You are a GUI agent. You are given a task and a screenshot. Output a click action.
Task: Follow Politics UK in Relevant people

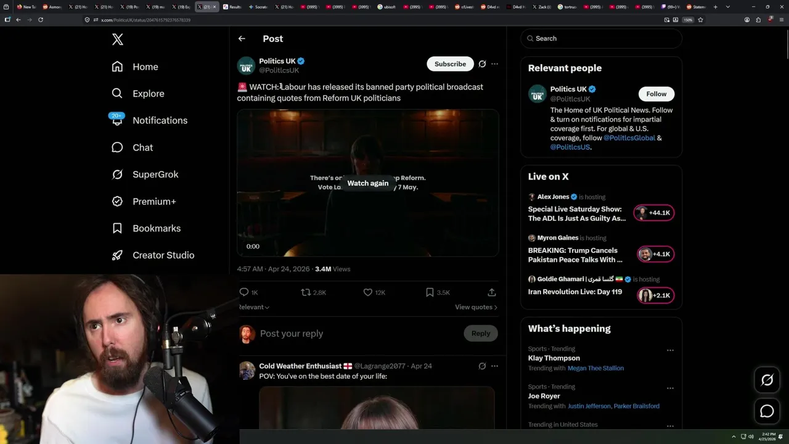click(656, 94)
